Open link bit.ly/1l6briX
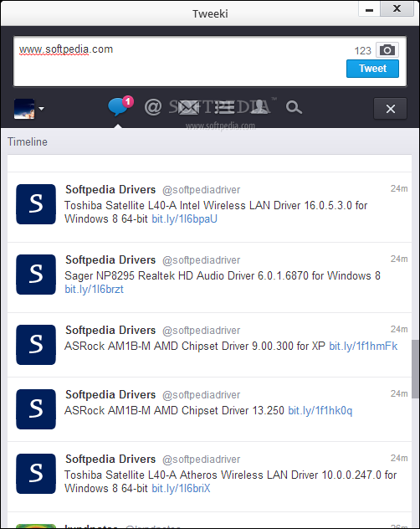This screenshot has width=420, height=529. coord(181,488)
